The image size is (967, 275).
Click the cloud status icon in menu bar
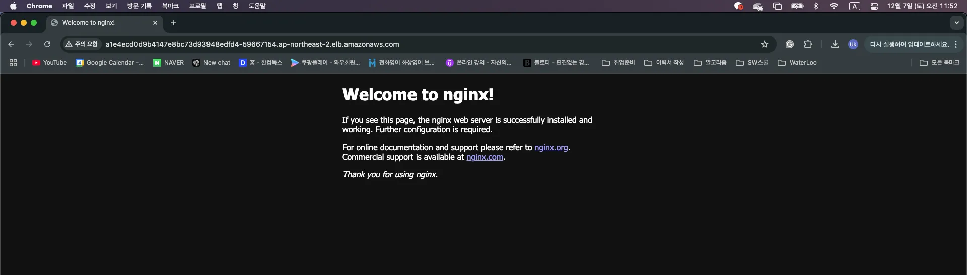tap(757, 6)
